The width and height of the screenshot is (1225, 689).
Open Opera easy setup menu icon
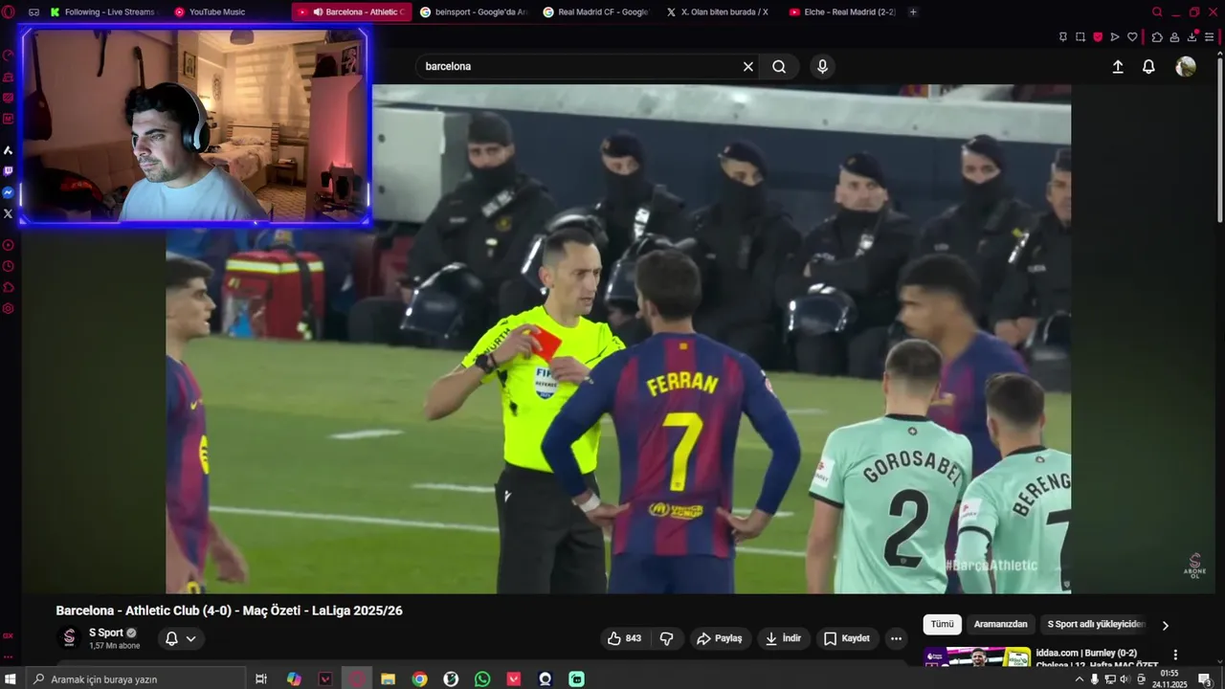(x=1210, y=37)
